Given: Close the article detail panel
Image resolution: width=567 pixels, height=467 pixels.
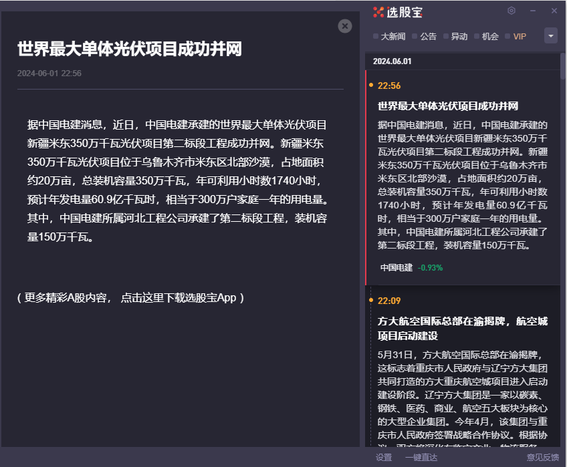Looking at the screenshot, I should (345, 26).
